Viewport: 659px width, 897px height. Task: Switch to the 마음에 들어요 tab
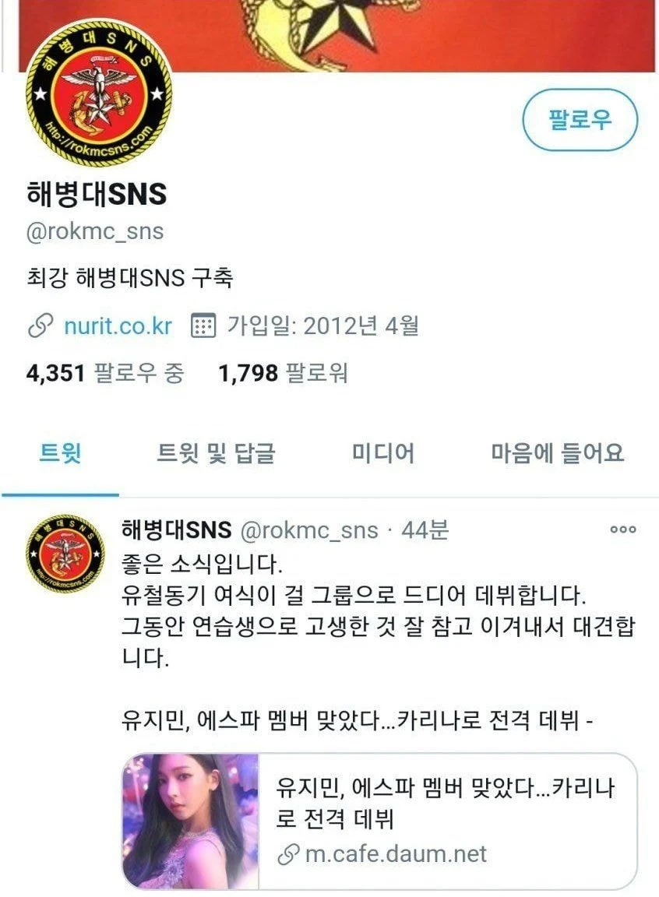point(557,453)
